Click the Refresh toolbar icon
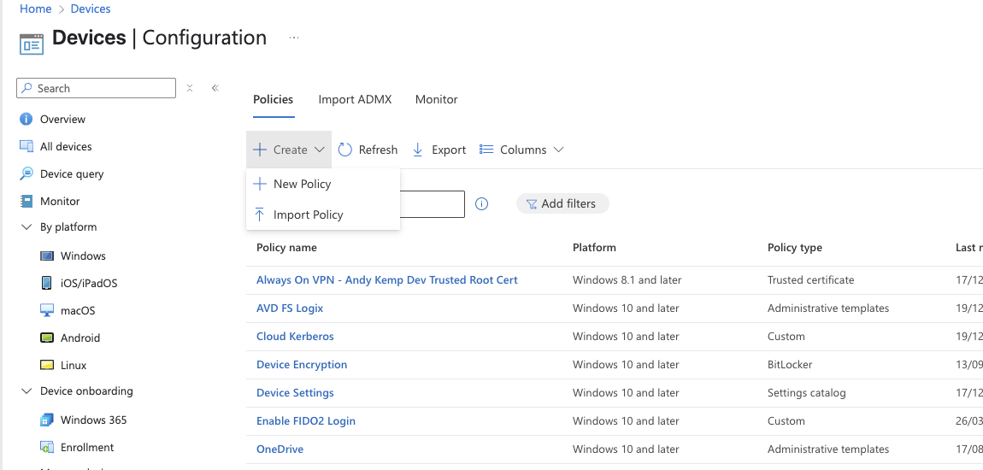 click(345, 150)
